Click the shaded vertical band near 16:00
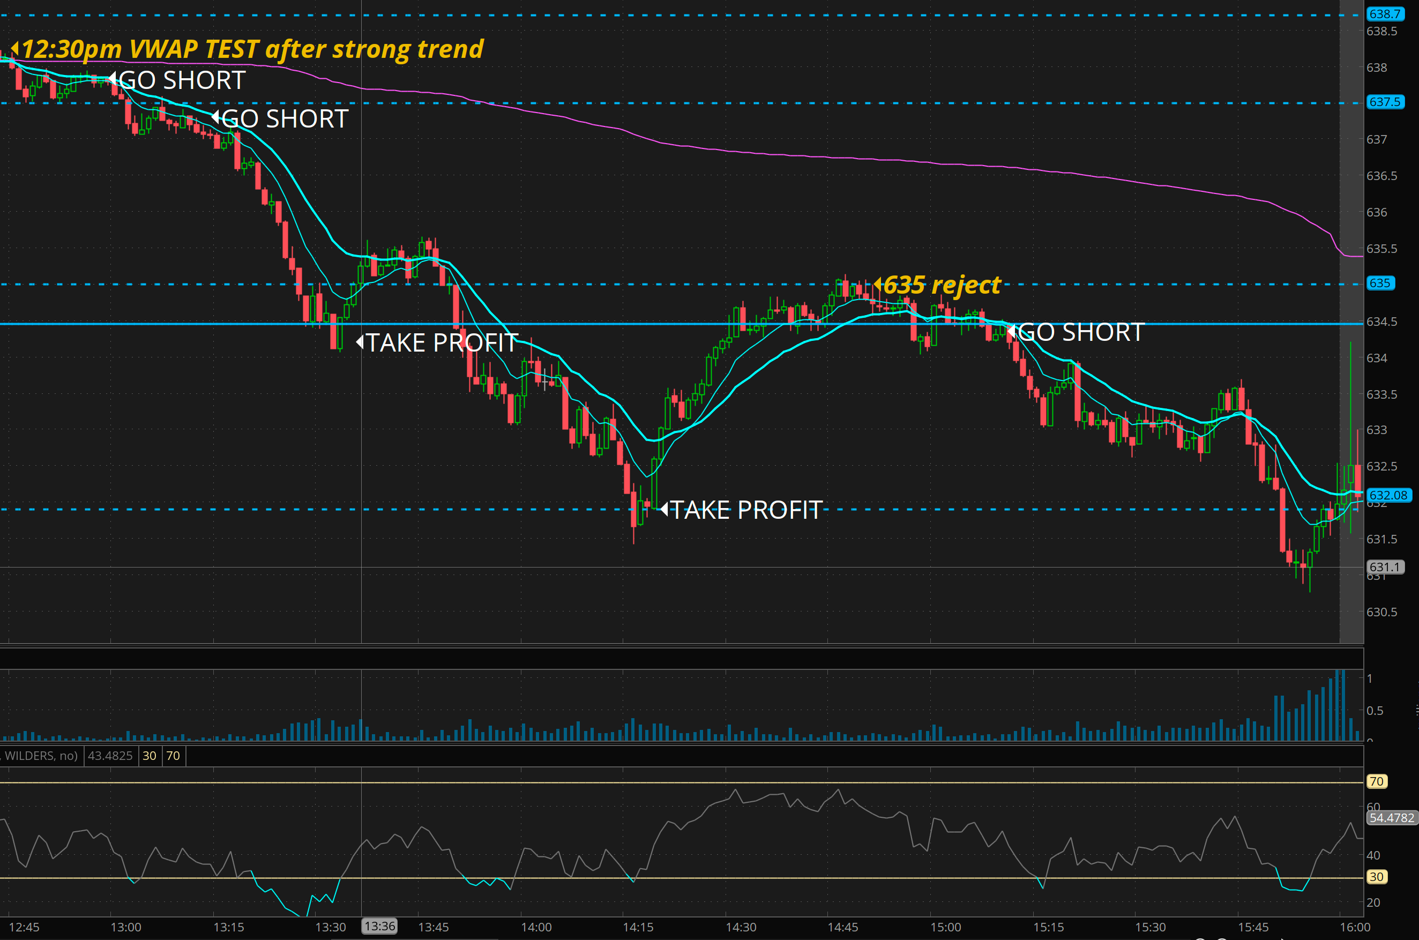1419x940 pixels. [x=1351, y=180]
